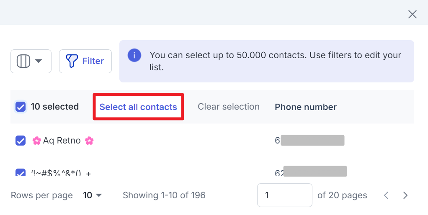Select the !~#$%^&*()_+ contact name
The width and height of the screenshot is (428, 215).
click(61, 173)
